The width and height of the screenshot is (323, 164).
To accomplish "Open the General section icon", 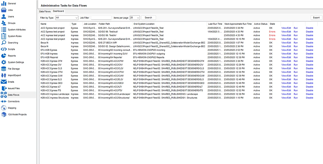I will pyautogui.click(x=4, y=3).
